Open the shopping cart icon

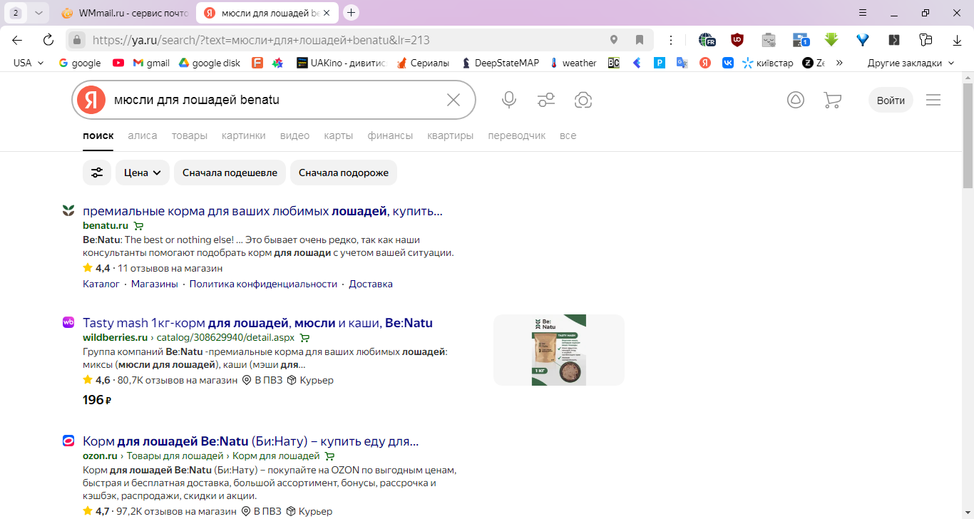[x=832, y=100]
